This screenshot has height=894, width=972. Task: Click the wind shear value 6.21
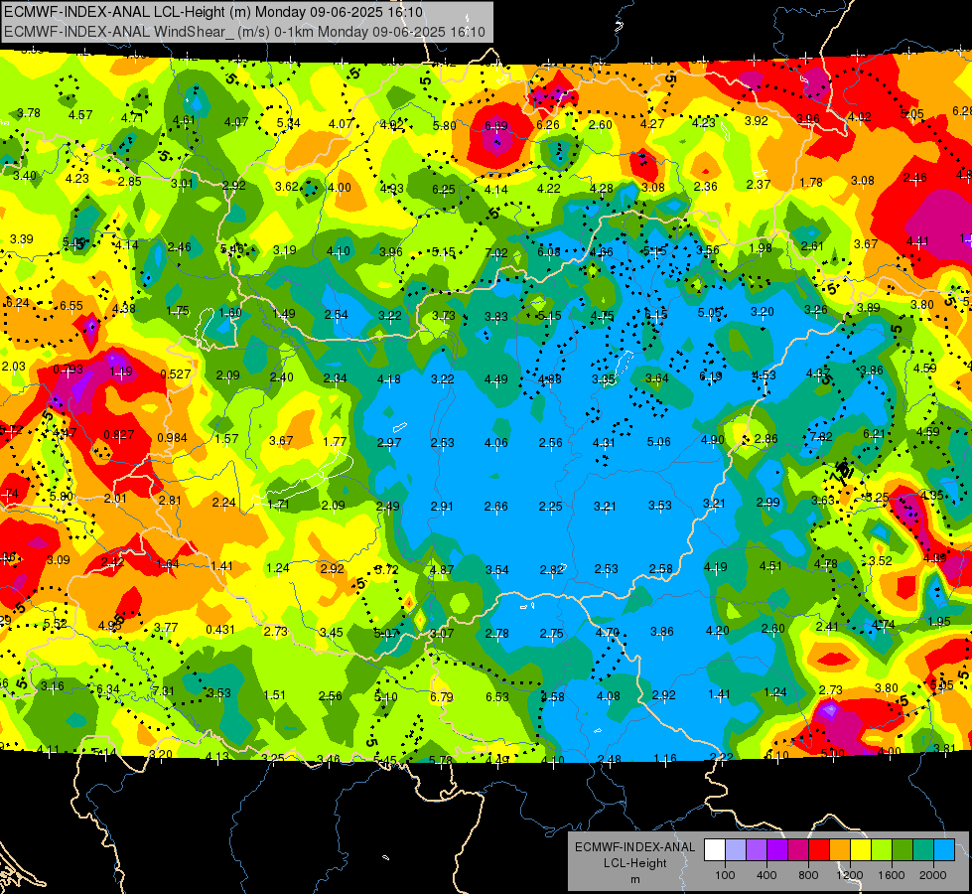pos(874,434)
